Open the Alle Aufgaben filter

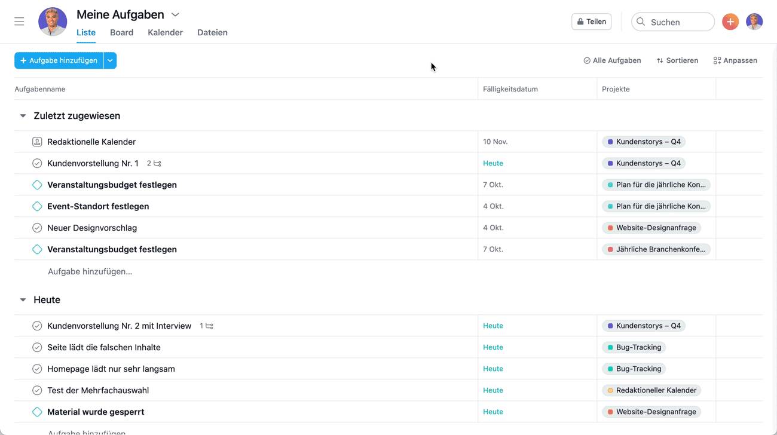[612, 60]
